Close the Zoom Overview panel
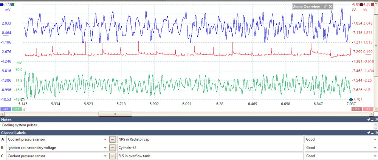 (330, 6)
